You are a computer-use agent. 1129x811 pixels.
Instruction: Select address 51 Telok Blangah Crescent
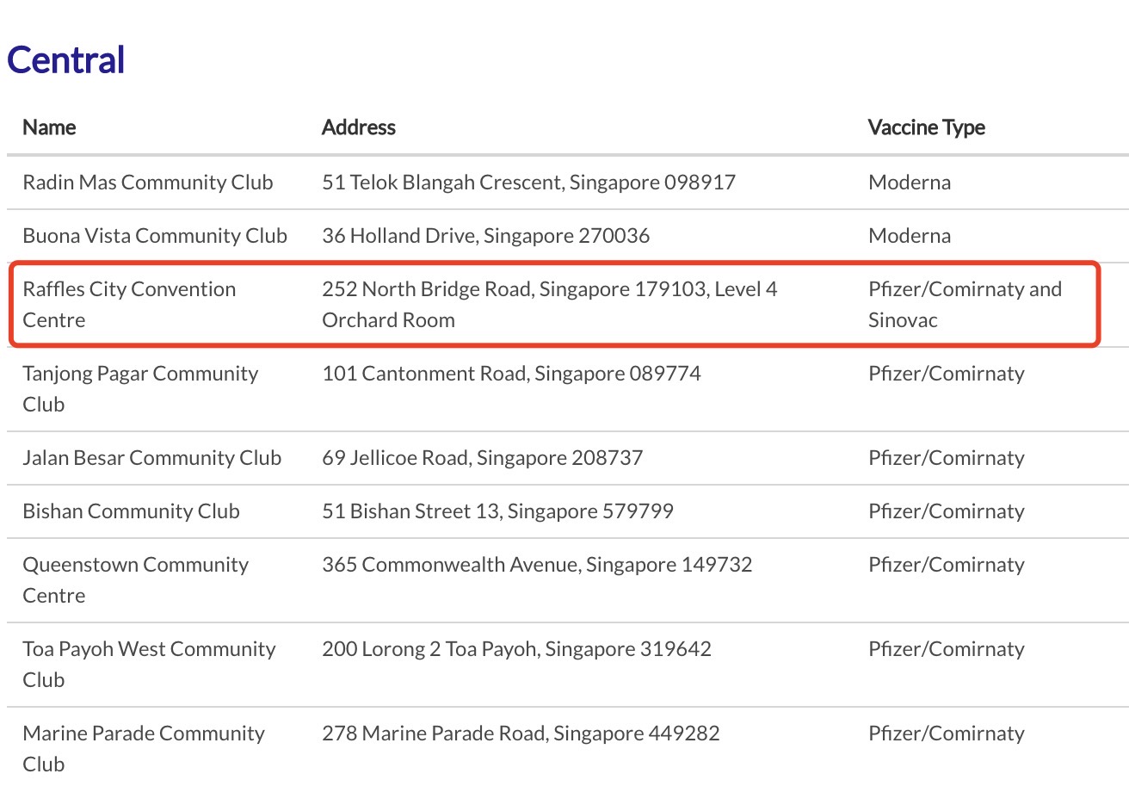(x=529, y=183)
